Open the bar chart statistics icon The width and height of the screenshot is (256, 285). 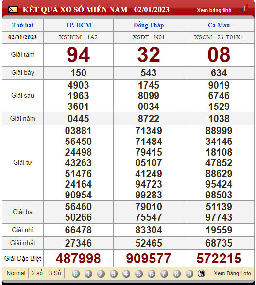coord(244,8)
